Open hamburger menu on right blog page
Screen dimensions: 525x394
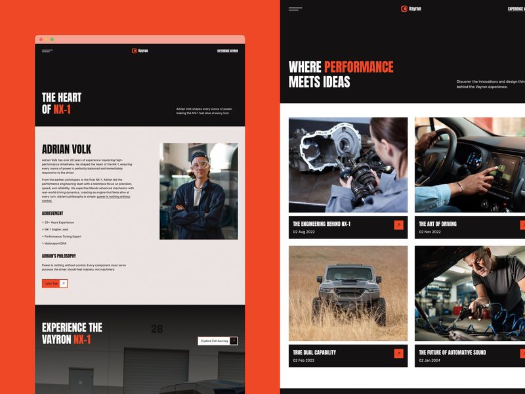point(295,9)
